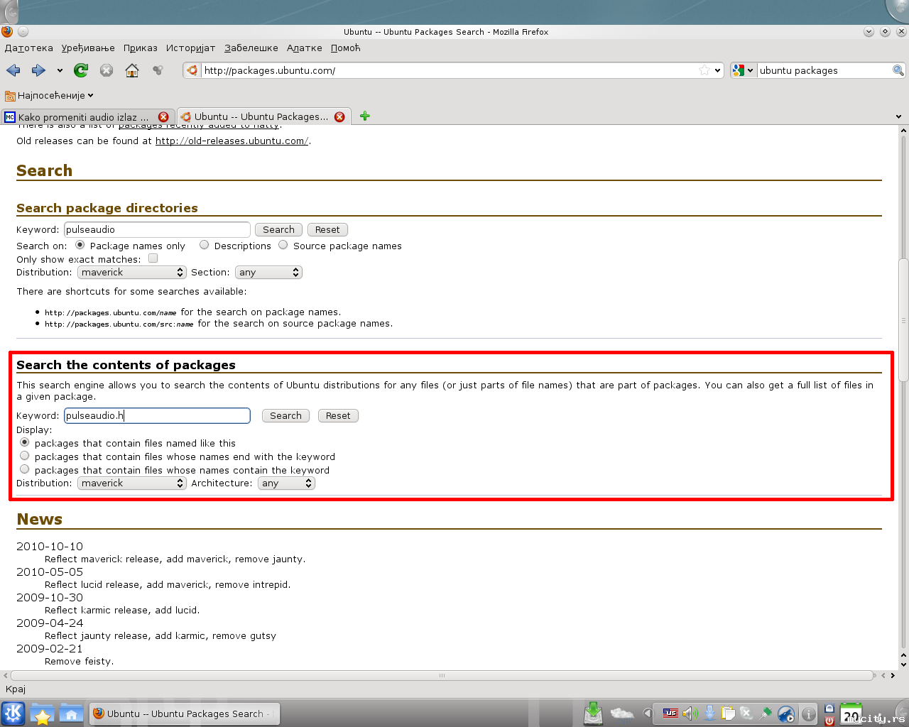Open the Architecture dropdown
The height and width of the screenshot is (727, 909).
[286, 483]
